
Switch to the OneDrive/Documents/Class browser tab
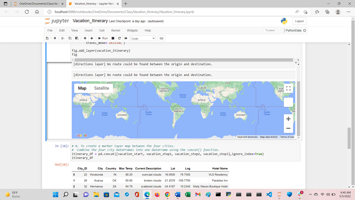[x=39, y=4]
